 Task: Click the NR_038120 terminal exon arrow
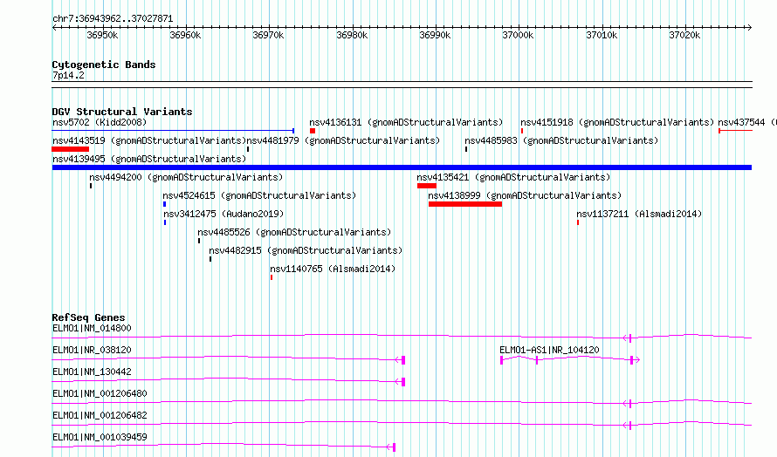click(401, 360)
